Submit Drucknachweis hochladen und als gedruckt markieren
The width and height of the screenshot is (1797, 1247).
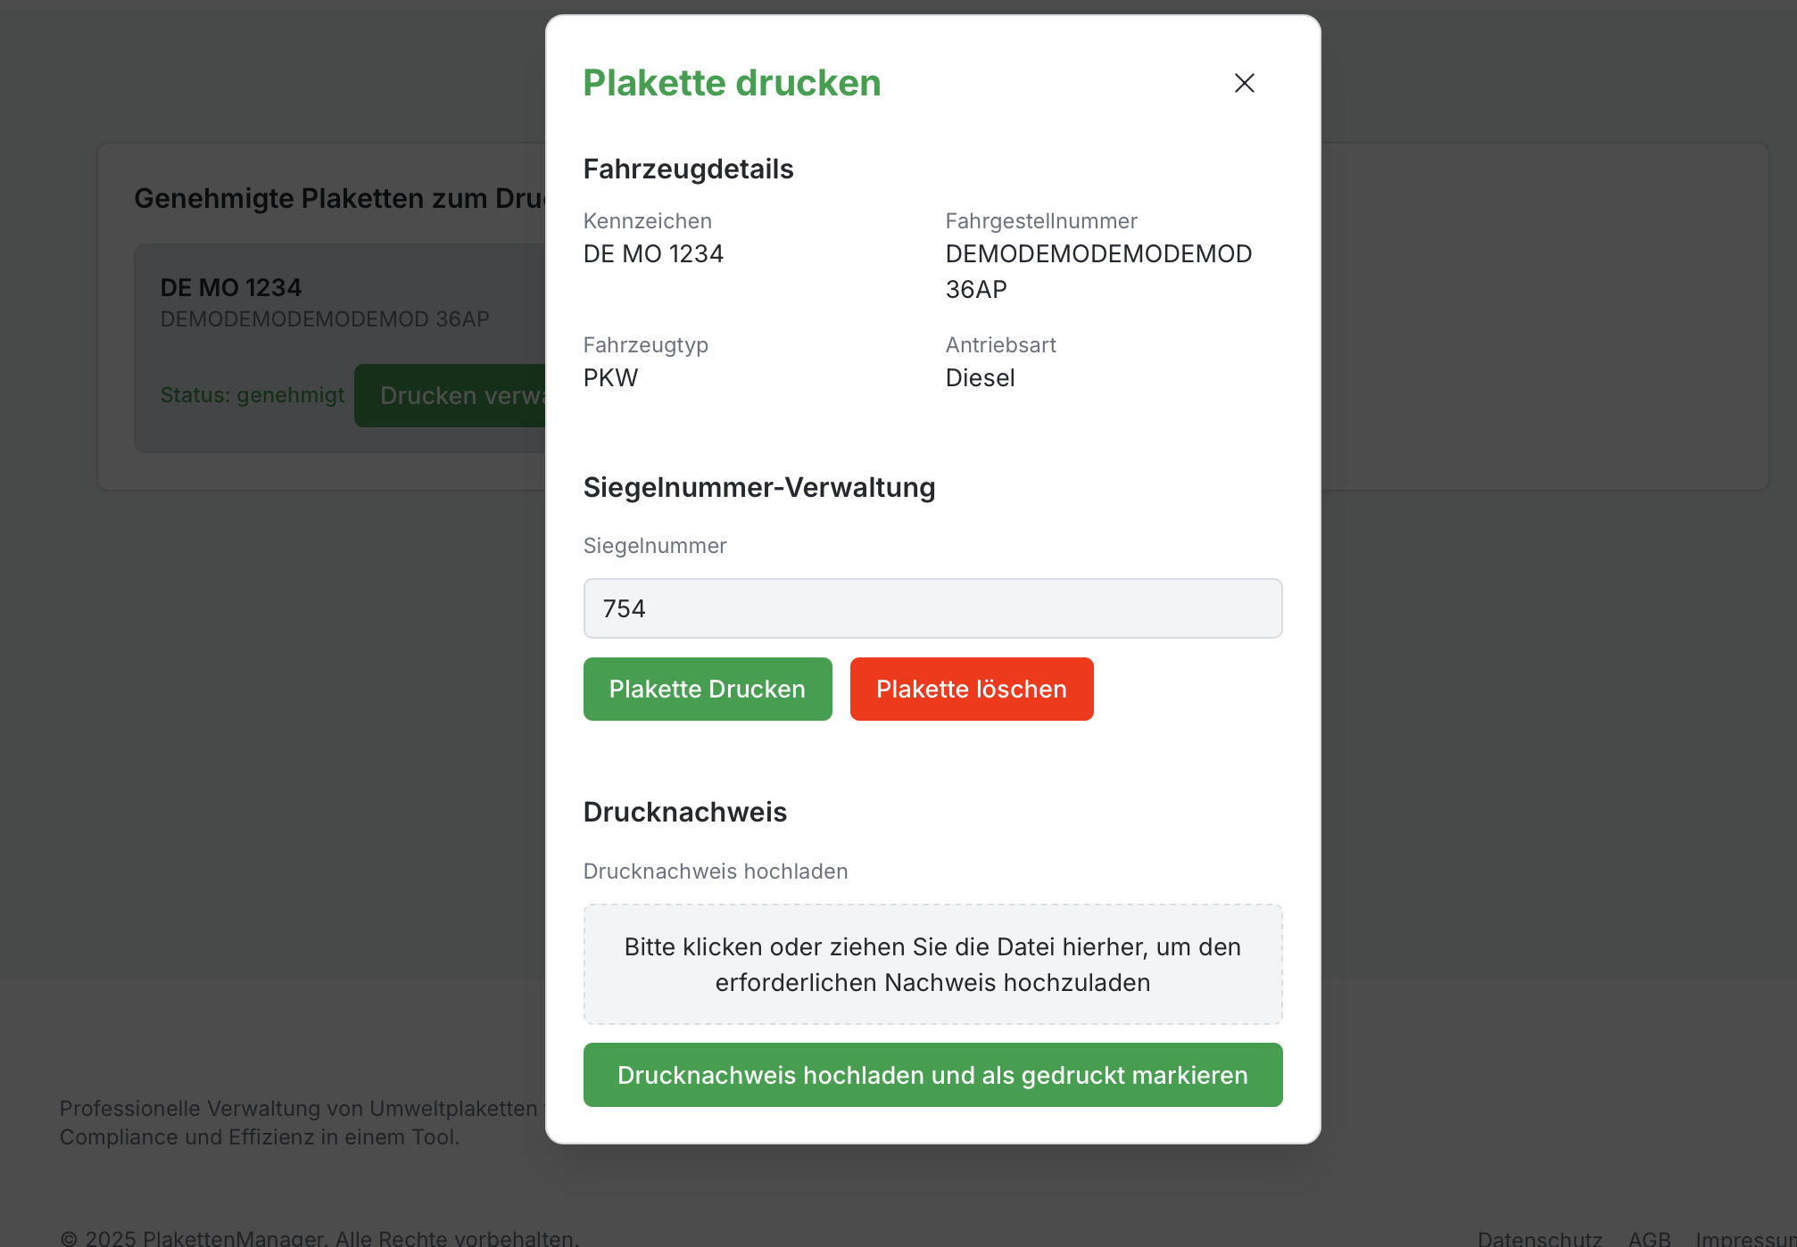tap(932, 1075)
